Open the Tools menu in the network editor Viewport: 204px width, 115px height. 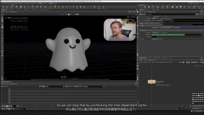[x=153, y=63]
